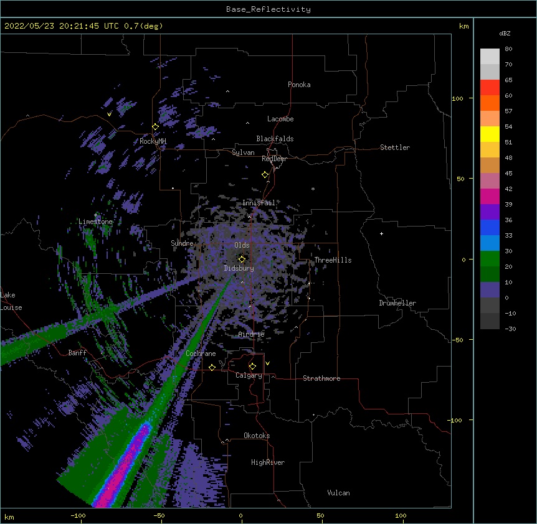Click the Calgary city label
This screenshot has height=524, width=537.
tap(249, 375)
